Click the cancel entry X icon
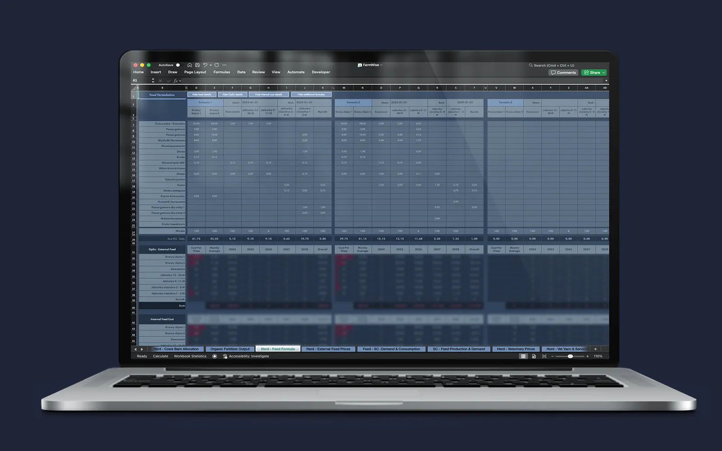 (160, 81)
